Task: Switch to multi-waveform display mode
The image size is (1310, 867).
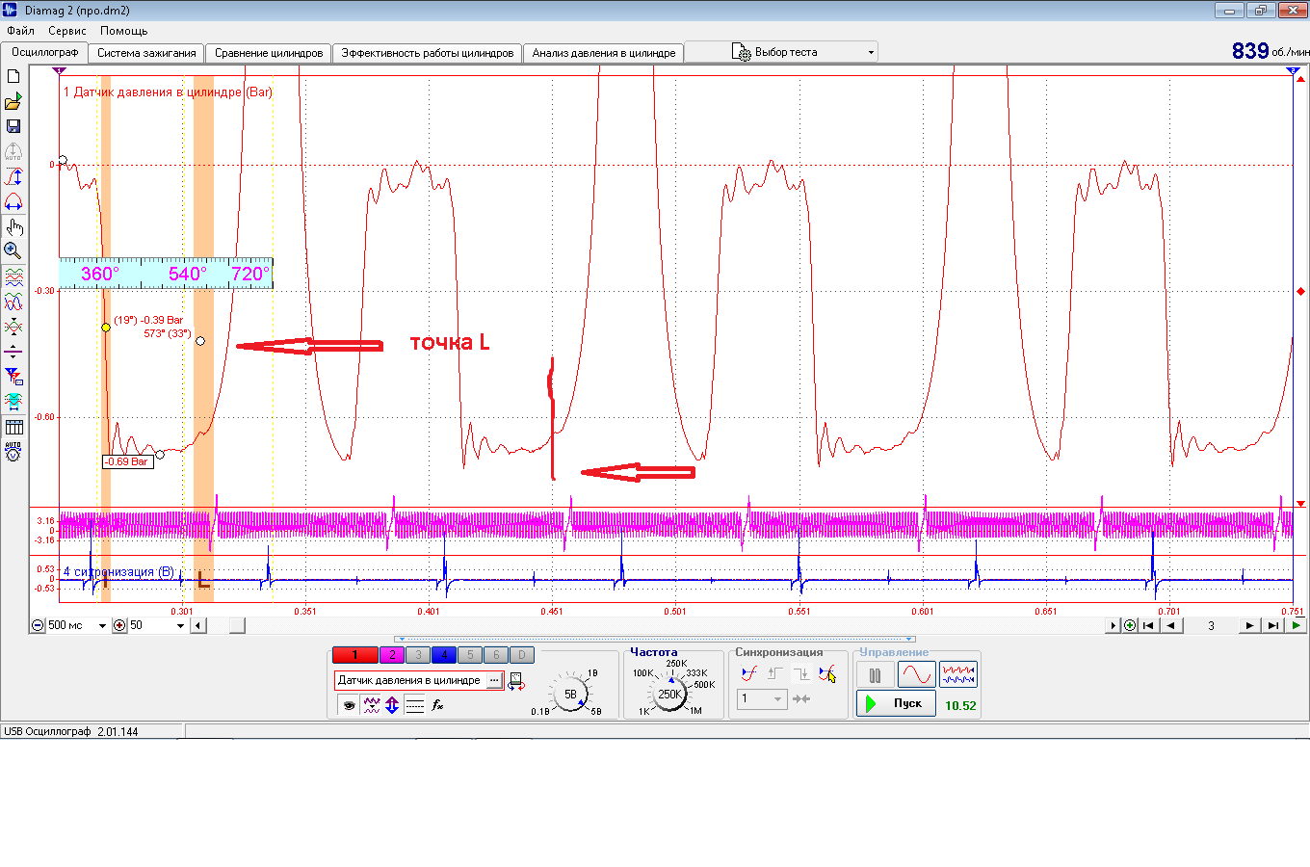Action: (958, 675)
